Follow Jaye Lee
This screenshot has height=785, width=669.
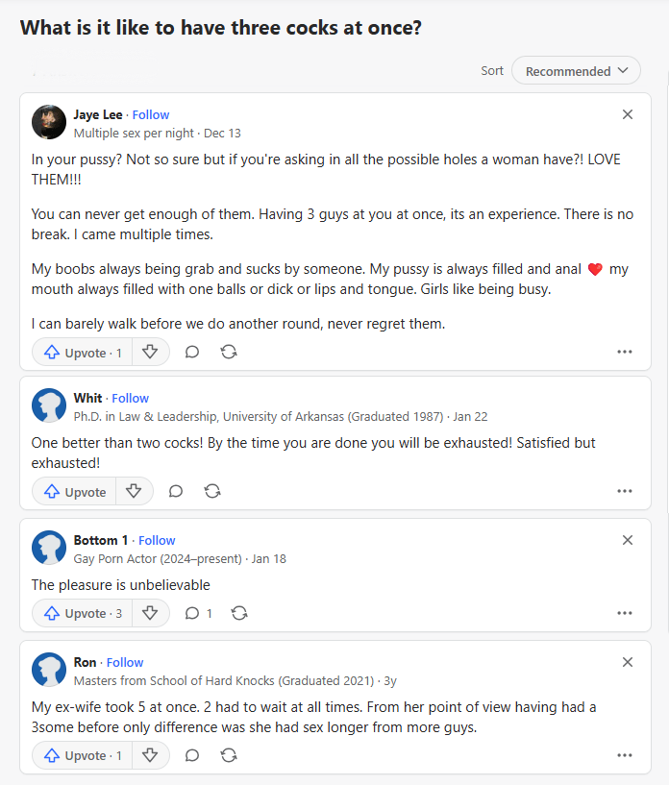point(151,114)
